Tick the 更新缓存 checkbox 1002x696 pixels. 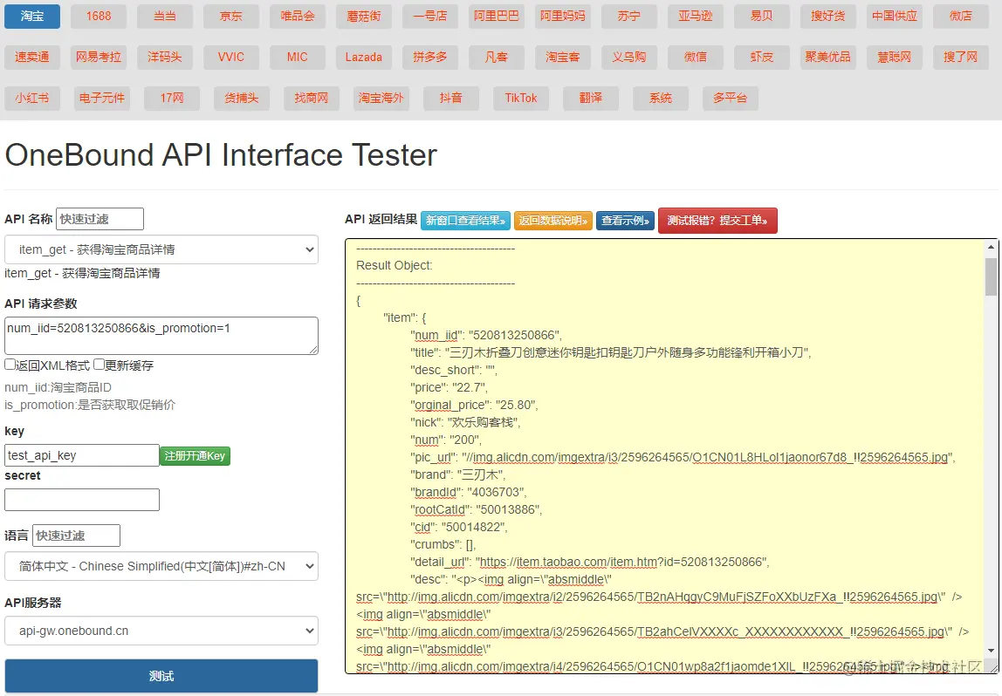coord(100,365)
